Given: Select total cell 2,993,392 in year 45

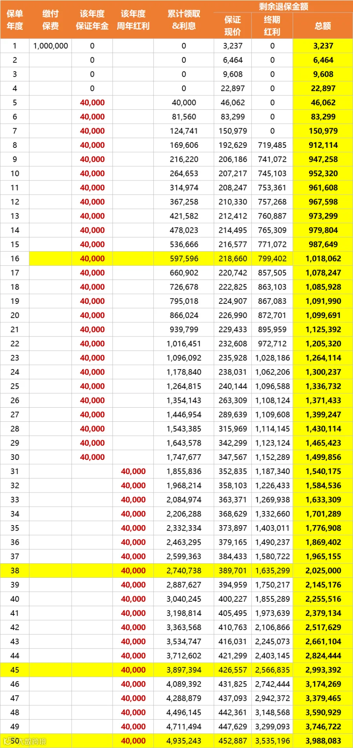Looking at the screenshot, I should coord(323,670).
